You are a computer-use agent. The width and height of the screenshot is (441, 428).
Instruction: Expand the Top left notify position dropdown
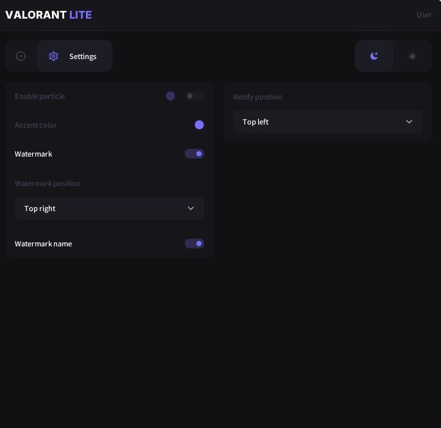click(x=327, y=122)
